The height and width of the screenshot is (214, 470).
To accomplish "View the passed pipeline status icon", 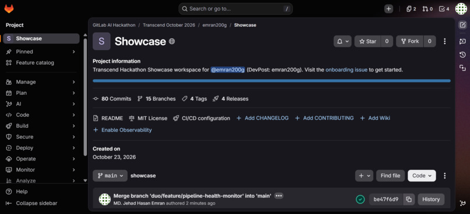I will pos(360,199).
